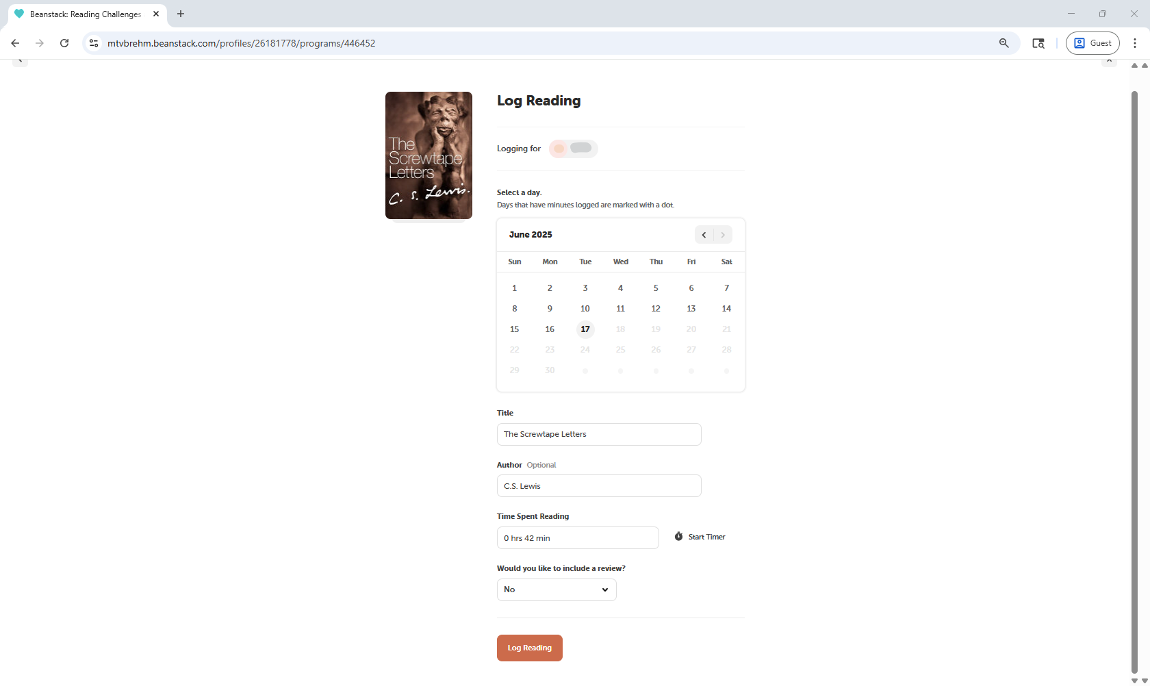
Task: Close the Beanstack Reading Challenges tab
Action: click(156, 14)
